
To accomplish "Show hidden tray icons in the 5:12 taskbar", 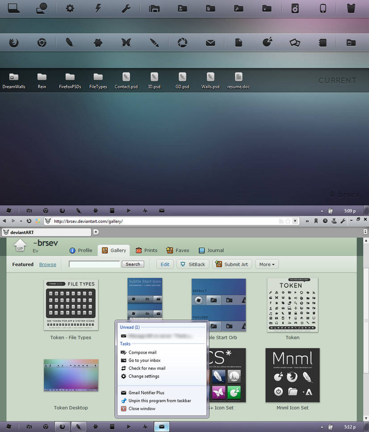I will pos(322,427).
